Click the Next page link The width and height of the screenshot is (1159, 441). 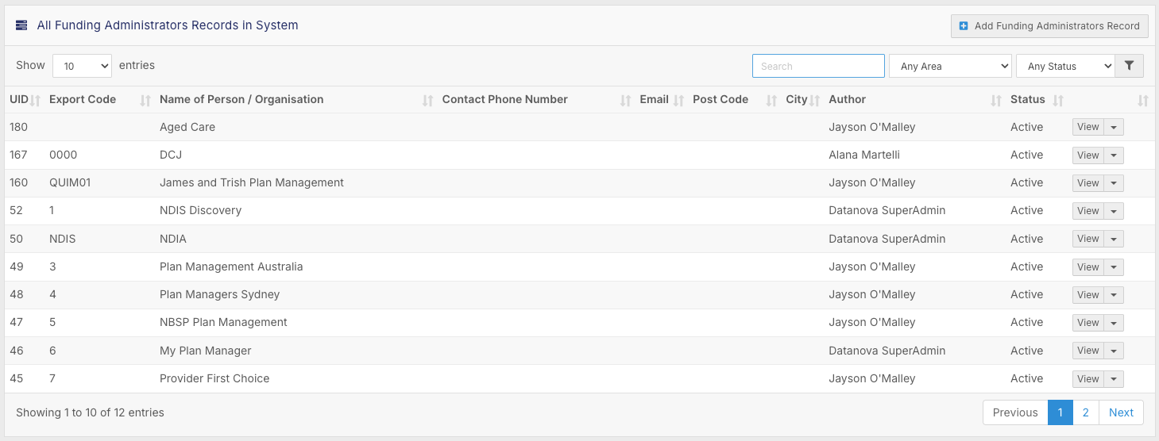pos(1121,412)
